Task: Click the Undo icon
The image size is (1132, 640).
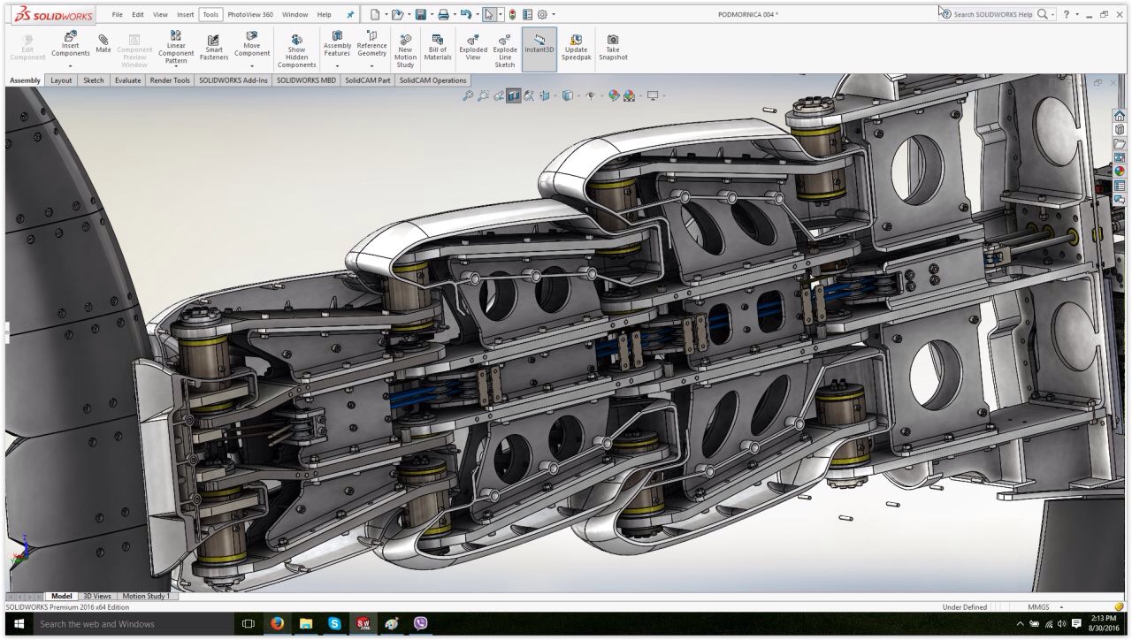Action: (x=465, y=14)
